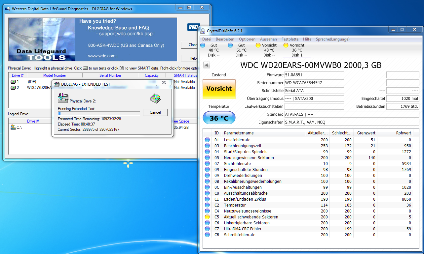Screen dimensions: 424x254
Task: Select the Vorsicht 36 °C Disk 1 icon
Action: [x=286, y=45]
